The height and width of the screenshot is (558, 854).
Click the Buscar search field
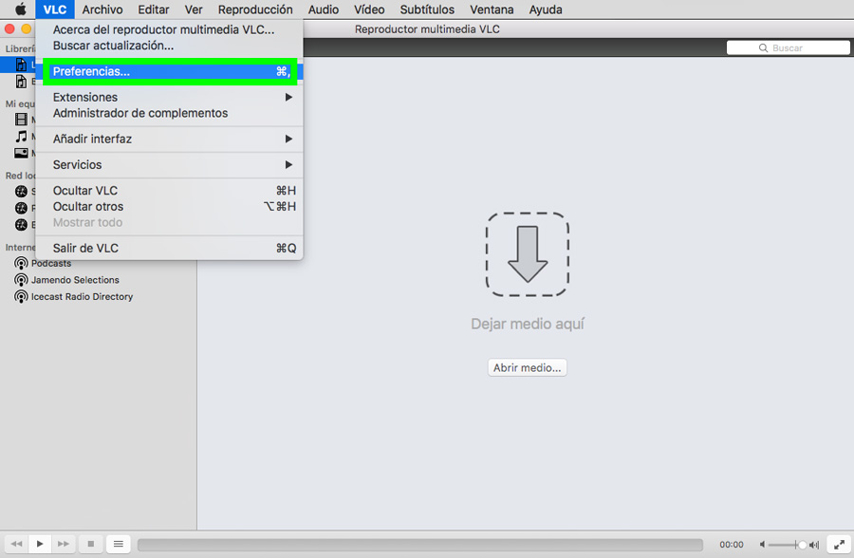click(x=789, y=48)
